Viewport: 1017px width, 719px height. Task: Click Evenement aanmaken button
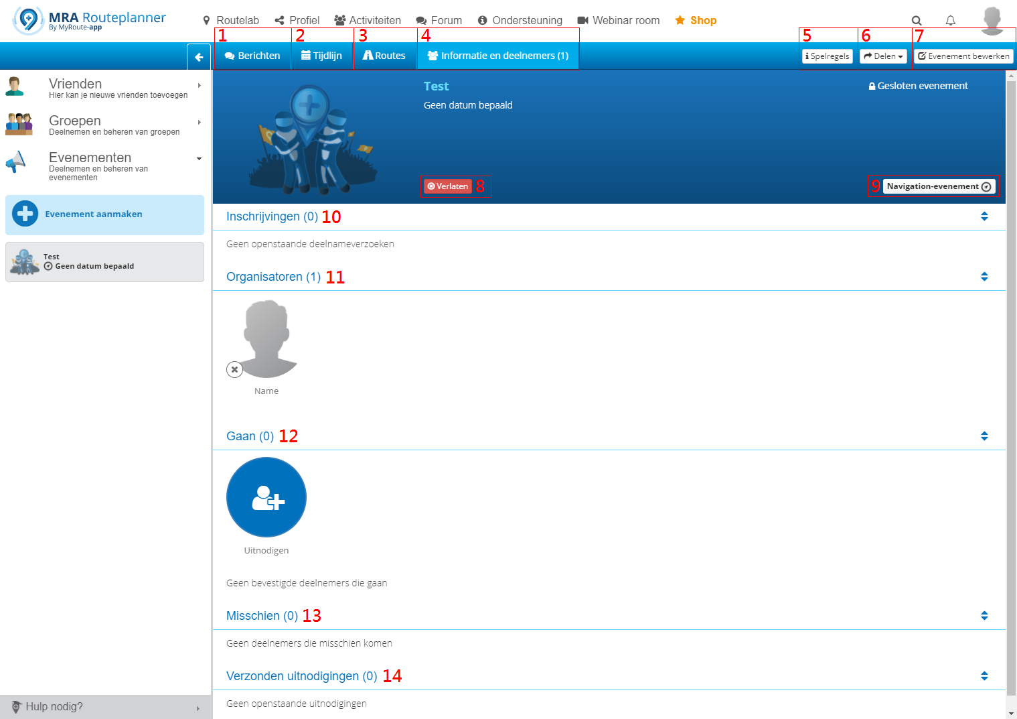pos(104,214)
